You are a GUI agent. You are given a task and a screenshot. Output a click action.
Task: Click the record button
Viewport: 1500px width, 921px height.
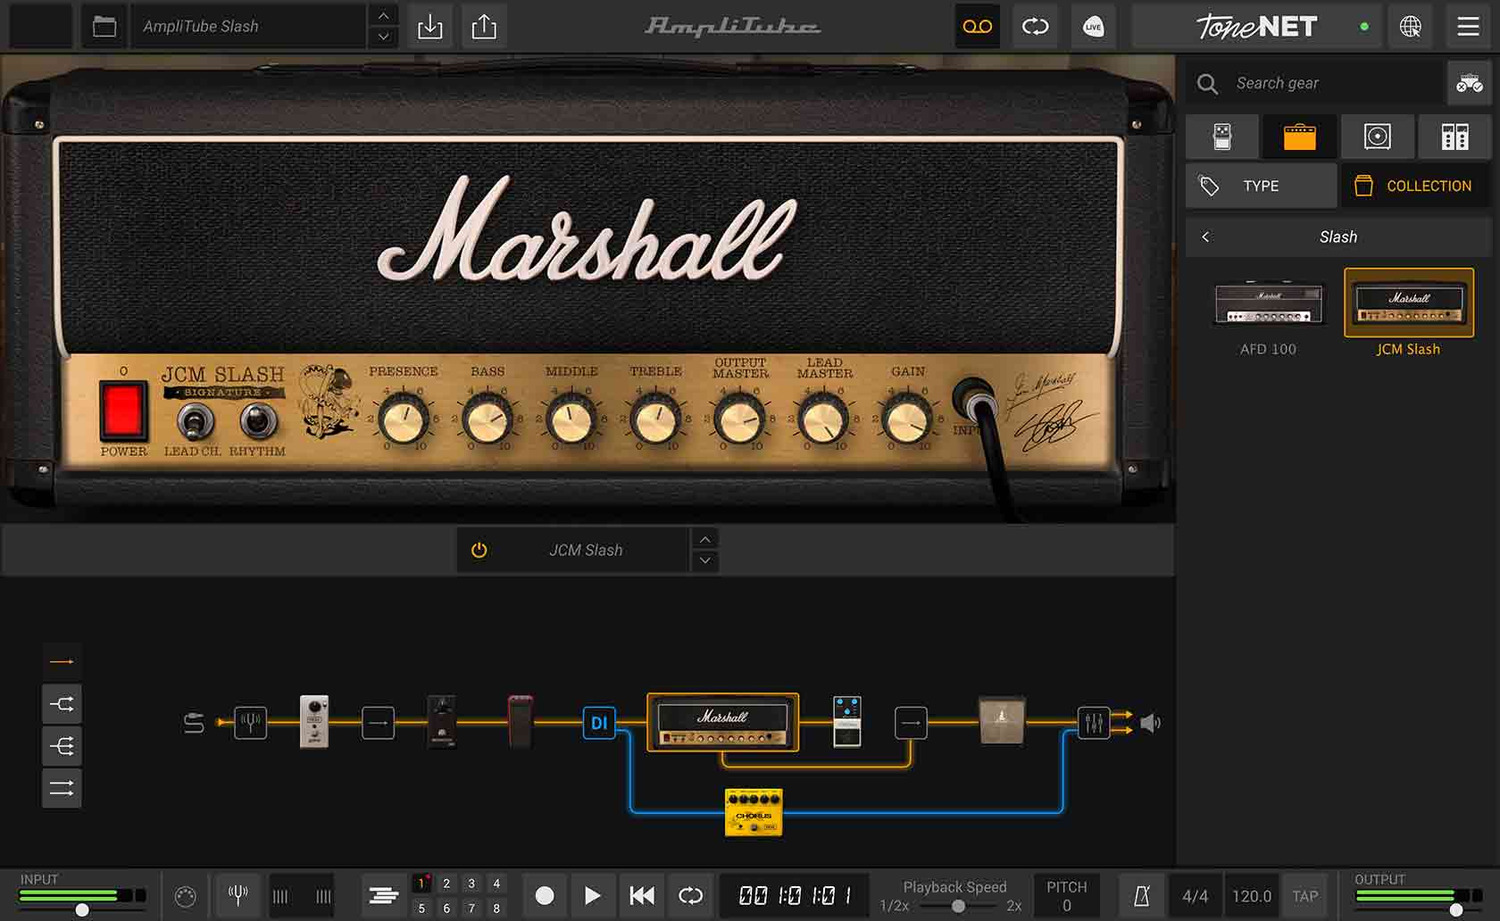coord(544,895)
